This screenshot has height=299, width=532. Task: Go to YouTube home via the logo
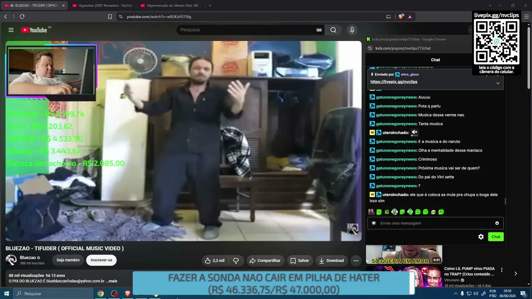tap(34, 30)
